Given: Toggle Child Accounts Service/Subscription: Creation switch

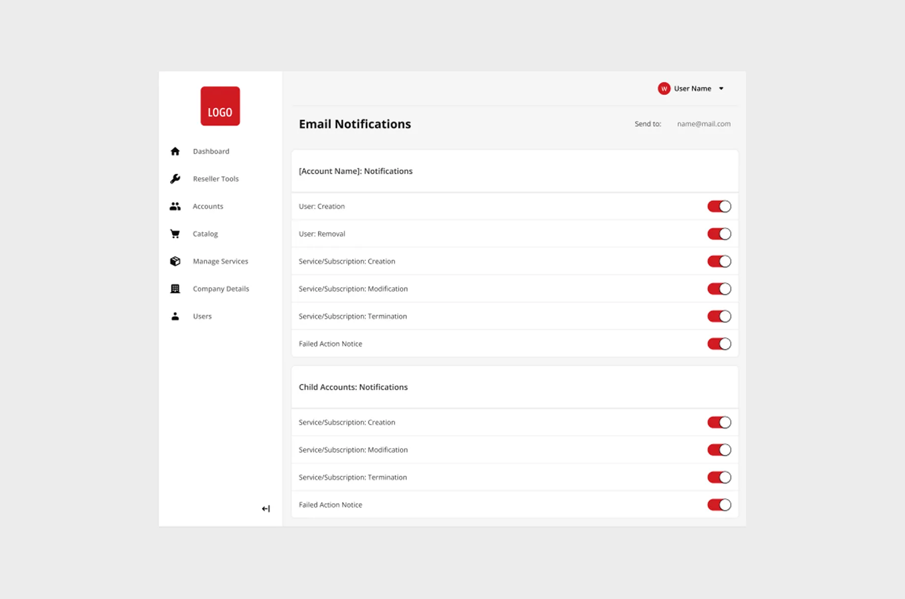Looking at the screenshot, I should [719, 422].
